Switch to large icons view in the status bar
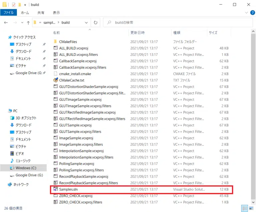Image resolution: width=256 pixels, height=212 pixels. [x=251, y=208]
